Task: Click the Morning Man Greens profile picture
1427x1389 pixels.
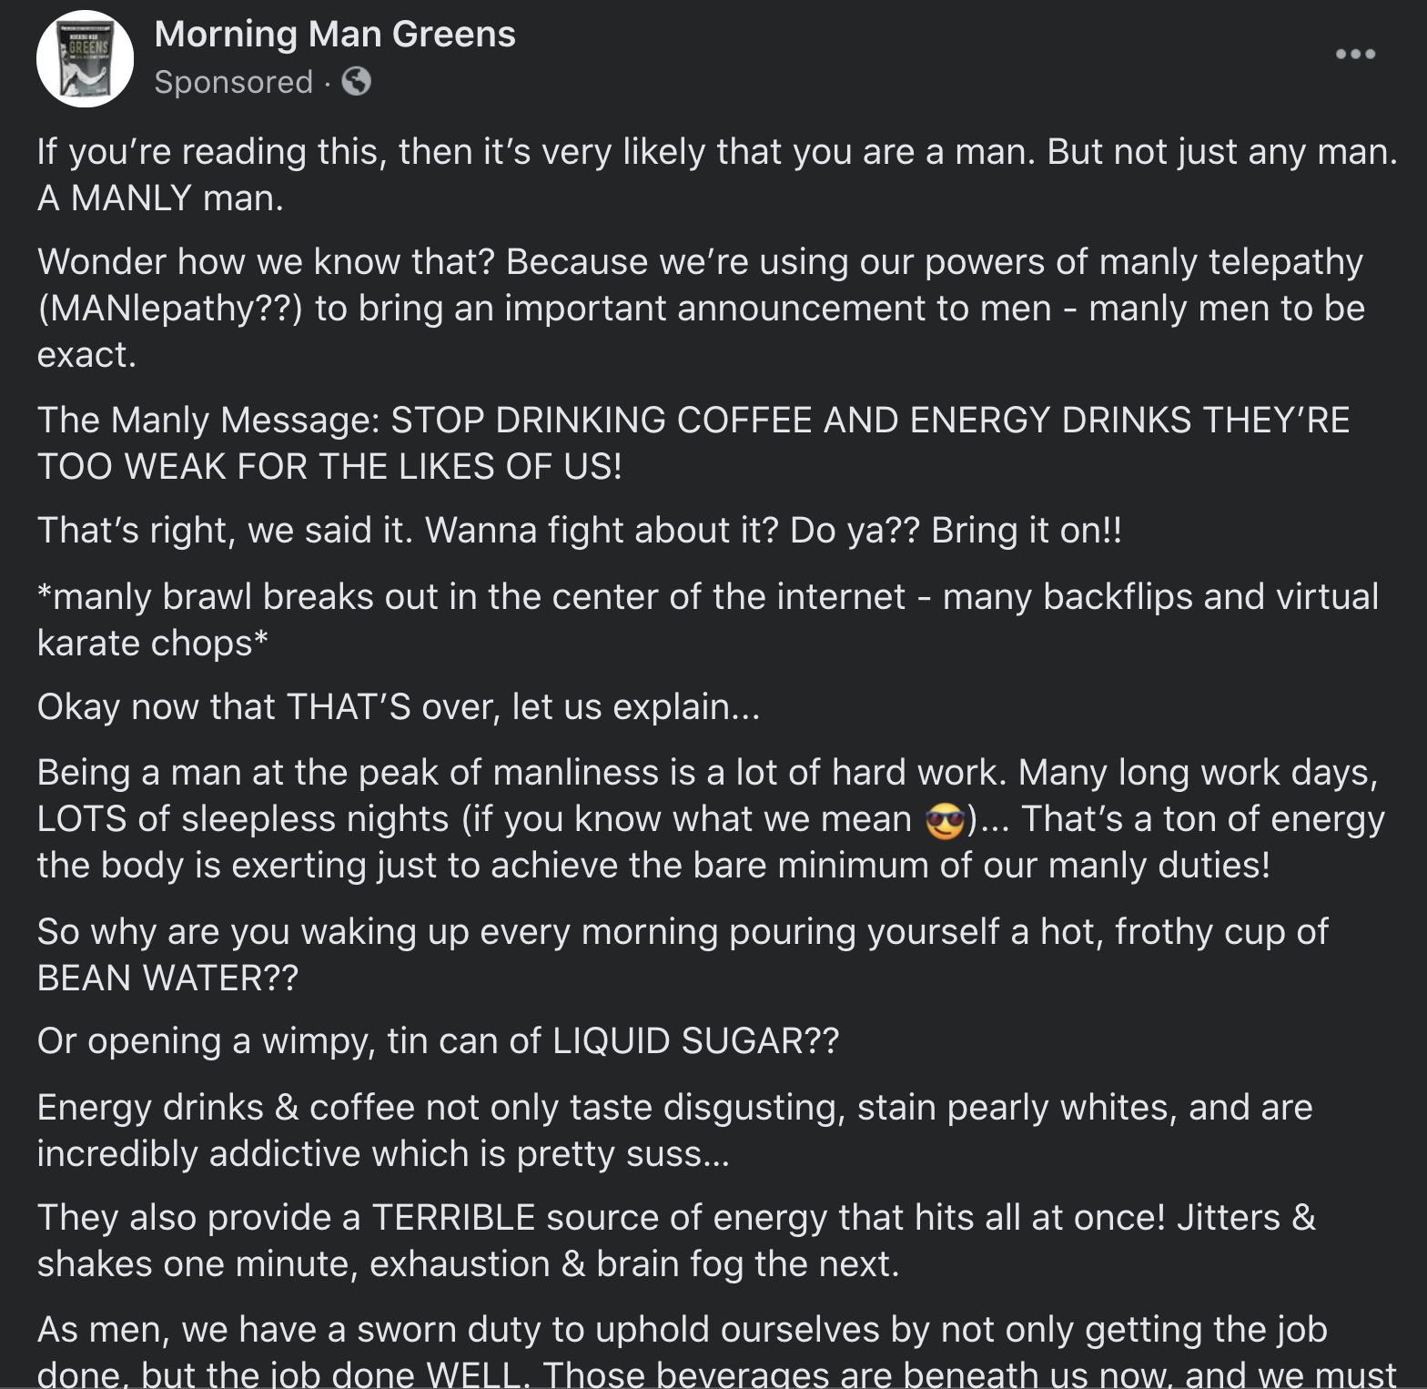Action: pos(85,60)
